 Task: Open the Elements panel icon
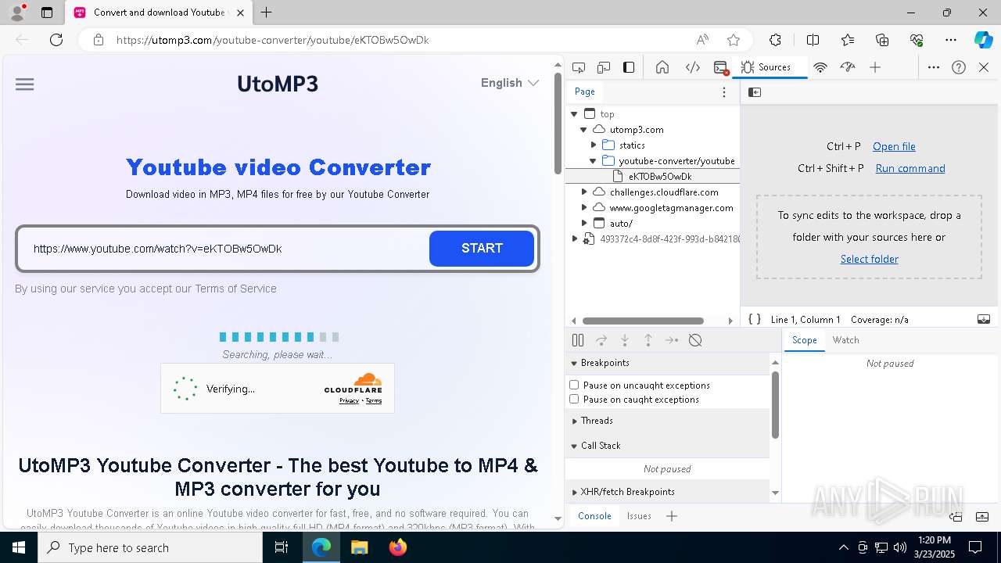pos(693,67)
